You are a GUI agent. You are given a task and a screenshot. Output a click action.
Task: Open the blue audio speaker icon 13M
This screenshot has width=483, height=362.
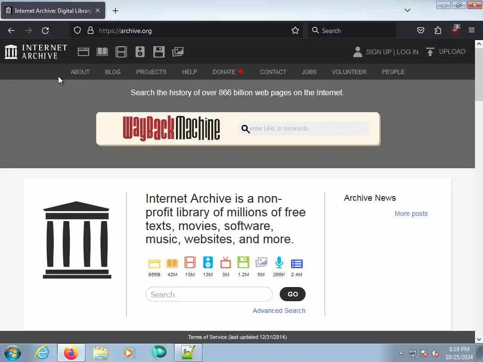click(208, 263)
